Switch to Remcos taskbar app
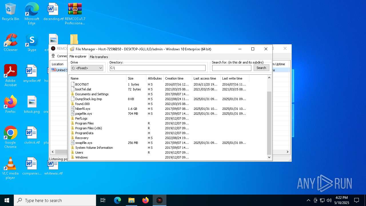Image resolution: width=366 pixels, height=206 pixels. pyautogui.click(x=160, y=200)
